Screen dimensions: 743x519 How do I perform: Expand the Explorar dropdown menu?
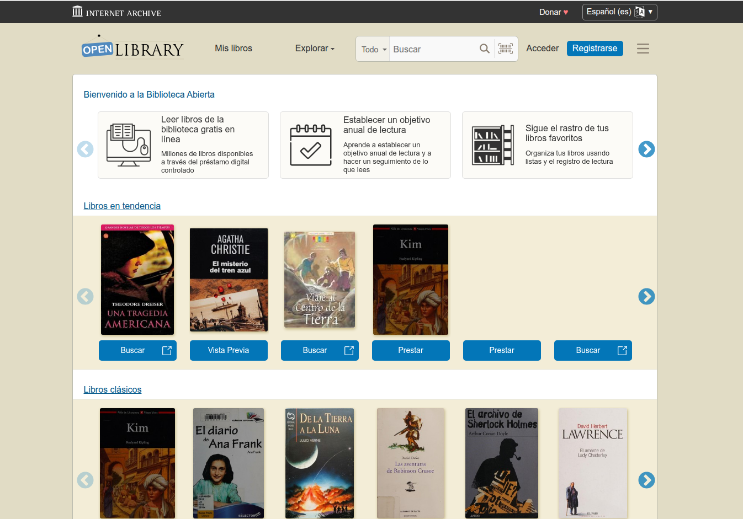pyautogui.click(x=315, y=49)
